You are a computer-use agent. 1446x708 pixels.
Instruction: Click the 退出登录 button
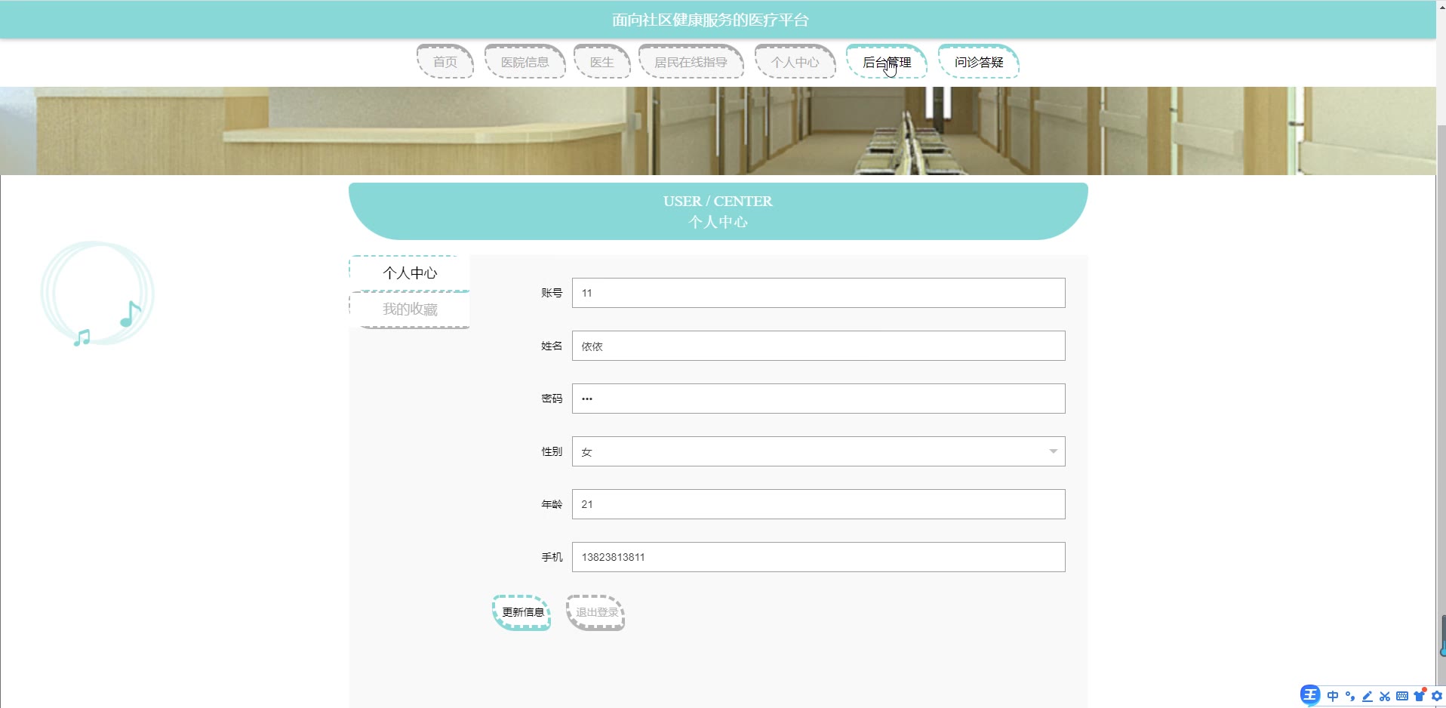(596, 612)
